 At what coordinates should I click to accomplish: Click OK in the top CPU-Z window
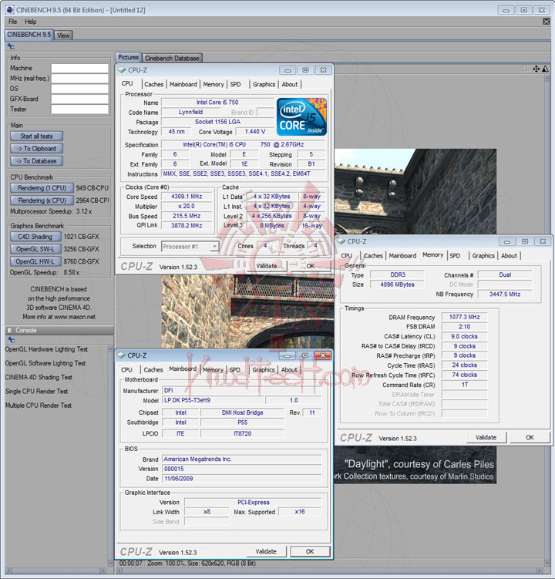pos(310,266)
